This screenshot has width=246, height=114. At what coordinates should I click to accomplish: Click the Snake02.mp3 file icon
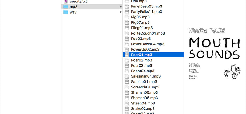(127, 109)
